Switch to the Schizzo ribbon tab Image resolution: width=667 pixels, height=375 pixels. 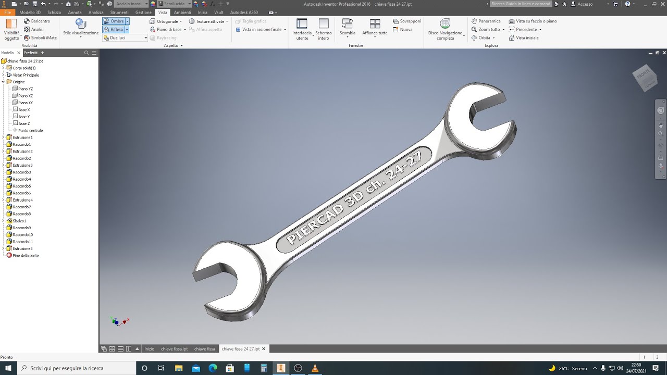(x=54, y=12)
